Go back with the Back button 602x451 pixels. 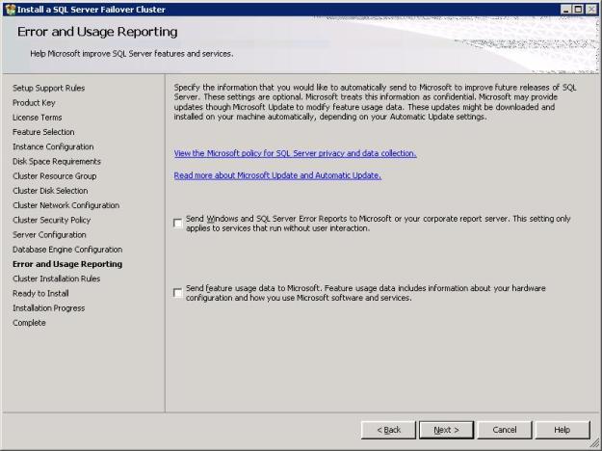388,430
